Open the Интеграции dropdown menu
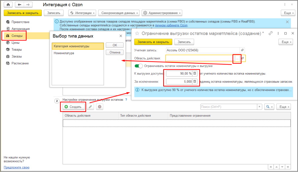 tap(82, 13)
